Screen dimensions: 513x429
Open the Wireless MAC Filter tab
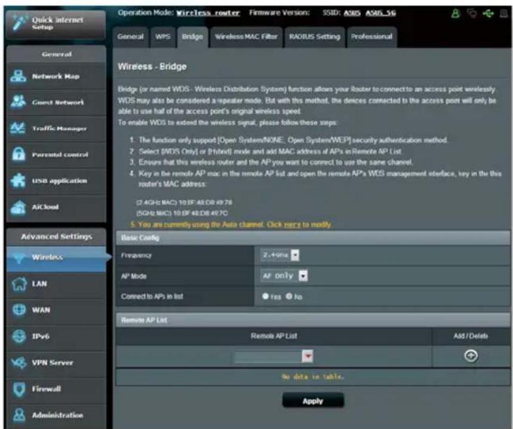coord(246,37)
